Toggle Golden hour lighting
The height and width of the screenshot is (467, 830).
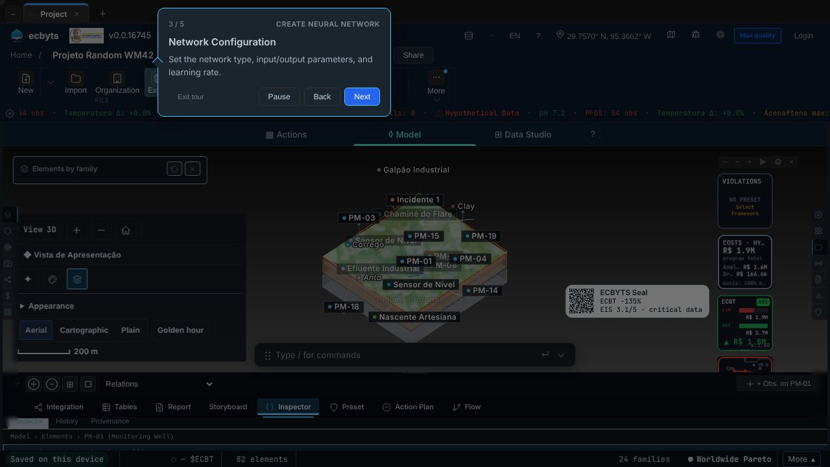[x=180, y=330]
